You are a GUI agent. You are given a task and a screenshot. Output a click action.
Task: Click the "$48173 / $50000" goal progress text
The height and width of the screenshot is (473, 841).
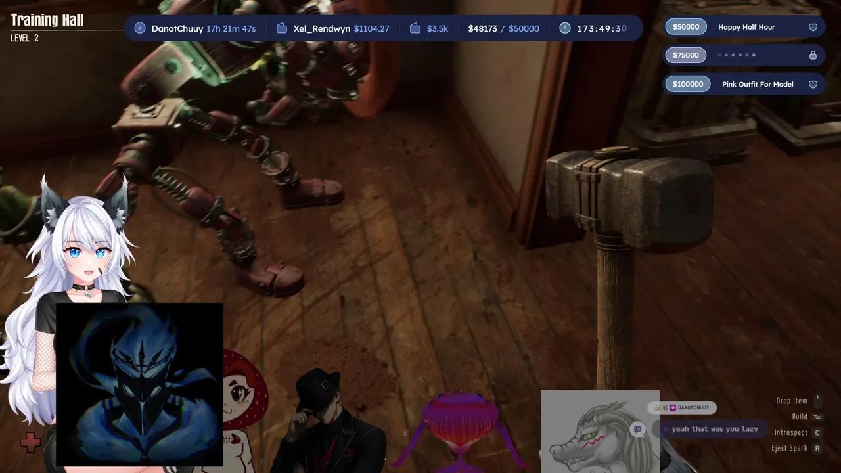point(503,28)
